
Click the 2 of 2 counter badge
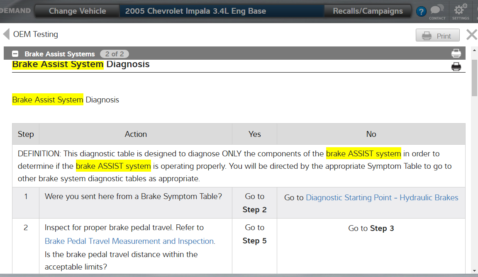114,54
